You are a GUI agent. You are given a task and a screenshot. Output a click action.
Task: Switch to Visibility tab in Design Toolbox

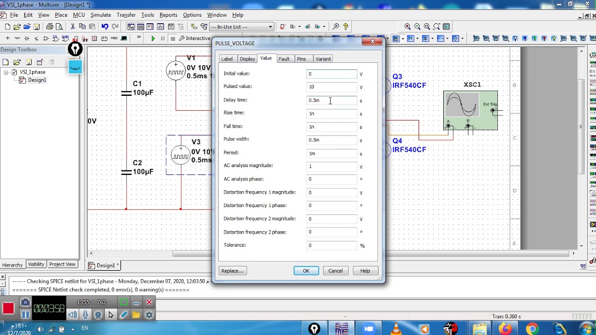(x=36, y=264)
